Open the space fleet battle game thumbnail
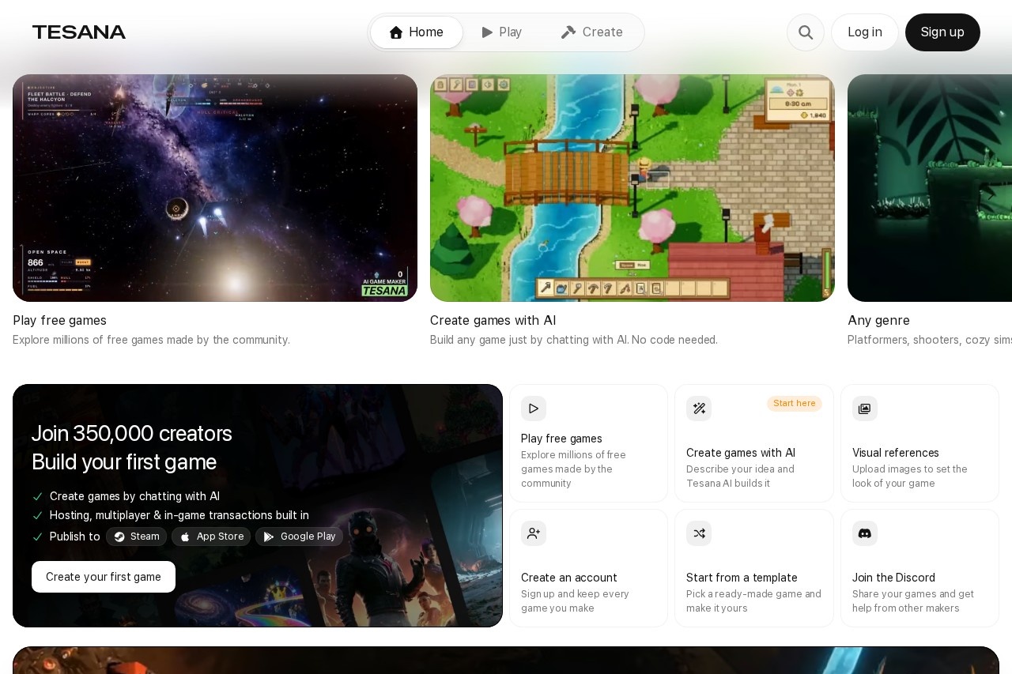This screenshot has height=674, width=1012. [x=215, y=188]
